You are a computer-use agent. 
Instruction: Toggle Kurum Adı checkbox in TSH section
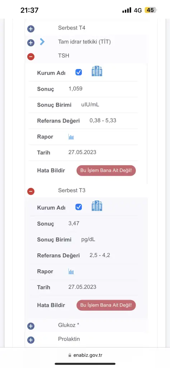pos(79,72)
